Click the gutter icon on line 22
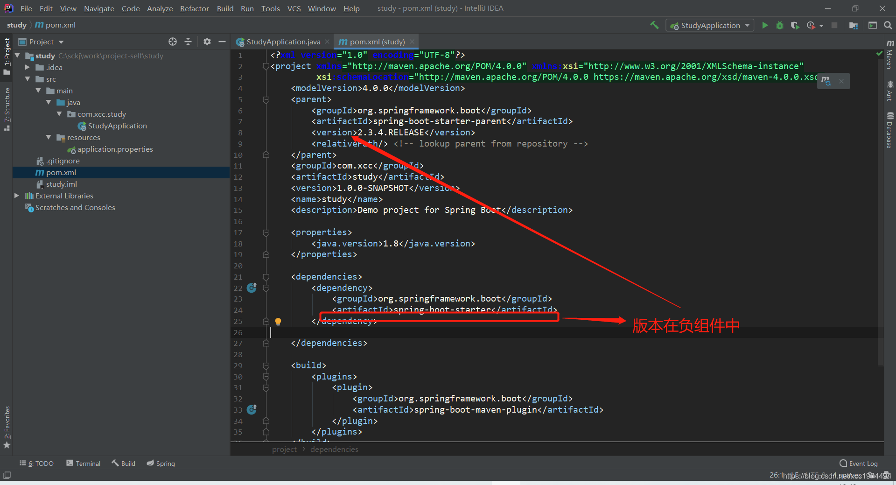The width and height of the screenshot is (896, 485). tap(252, 288)
